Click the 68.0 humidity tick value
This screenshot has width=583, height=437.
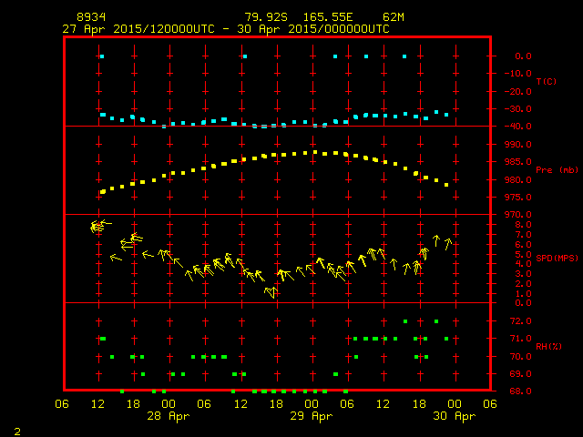click(x=520, y=391)
